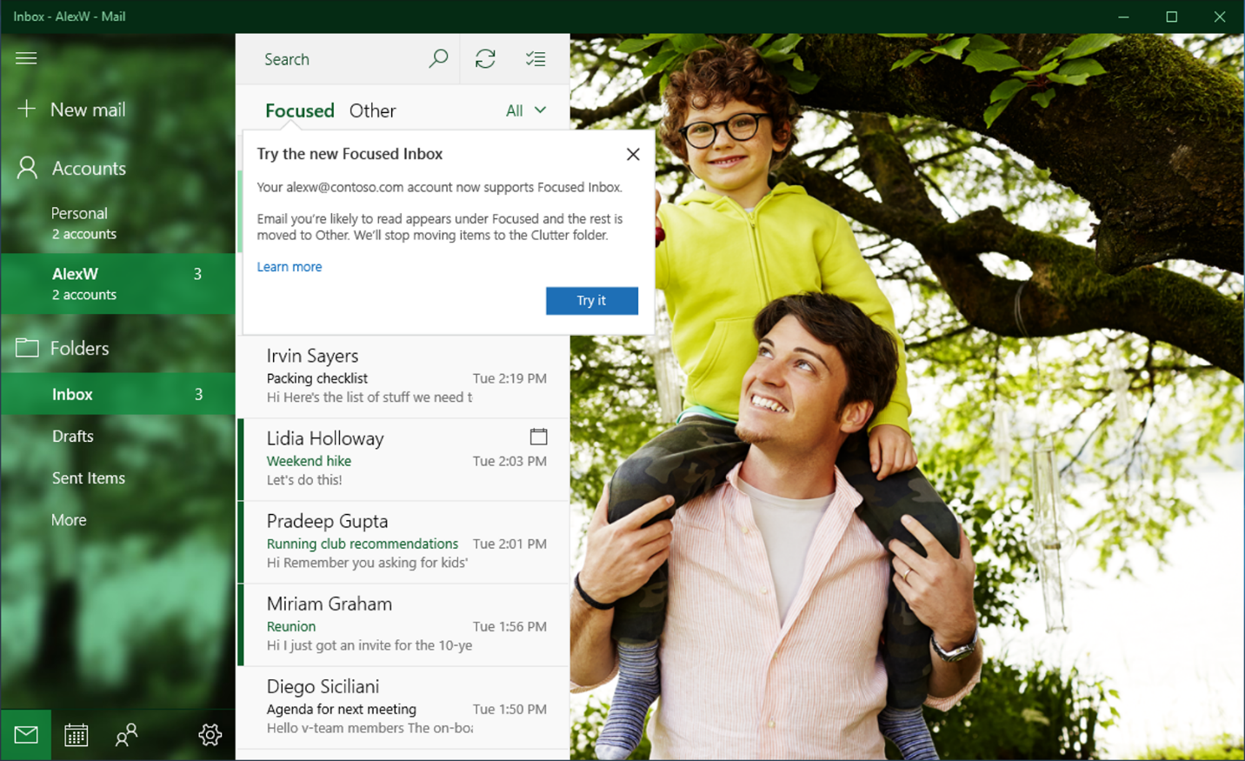
Task: Expand the Folders section
Action: [x=78, y=348]
